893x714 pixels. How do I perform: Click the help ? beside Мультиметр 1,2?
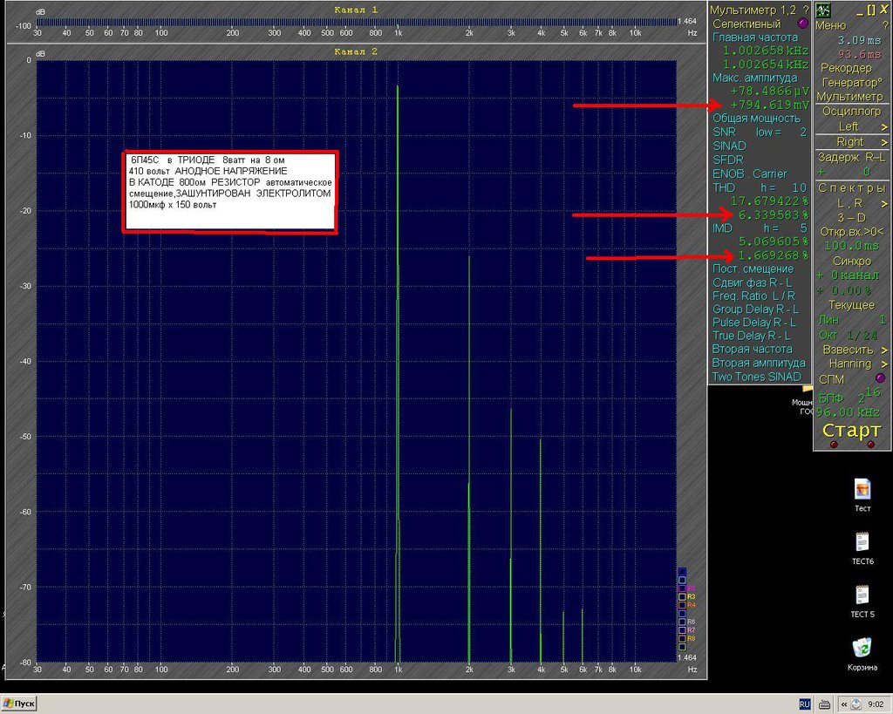coord(806,10)
